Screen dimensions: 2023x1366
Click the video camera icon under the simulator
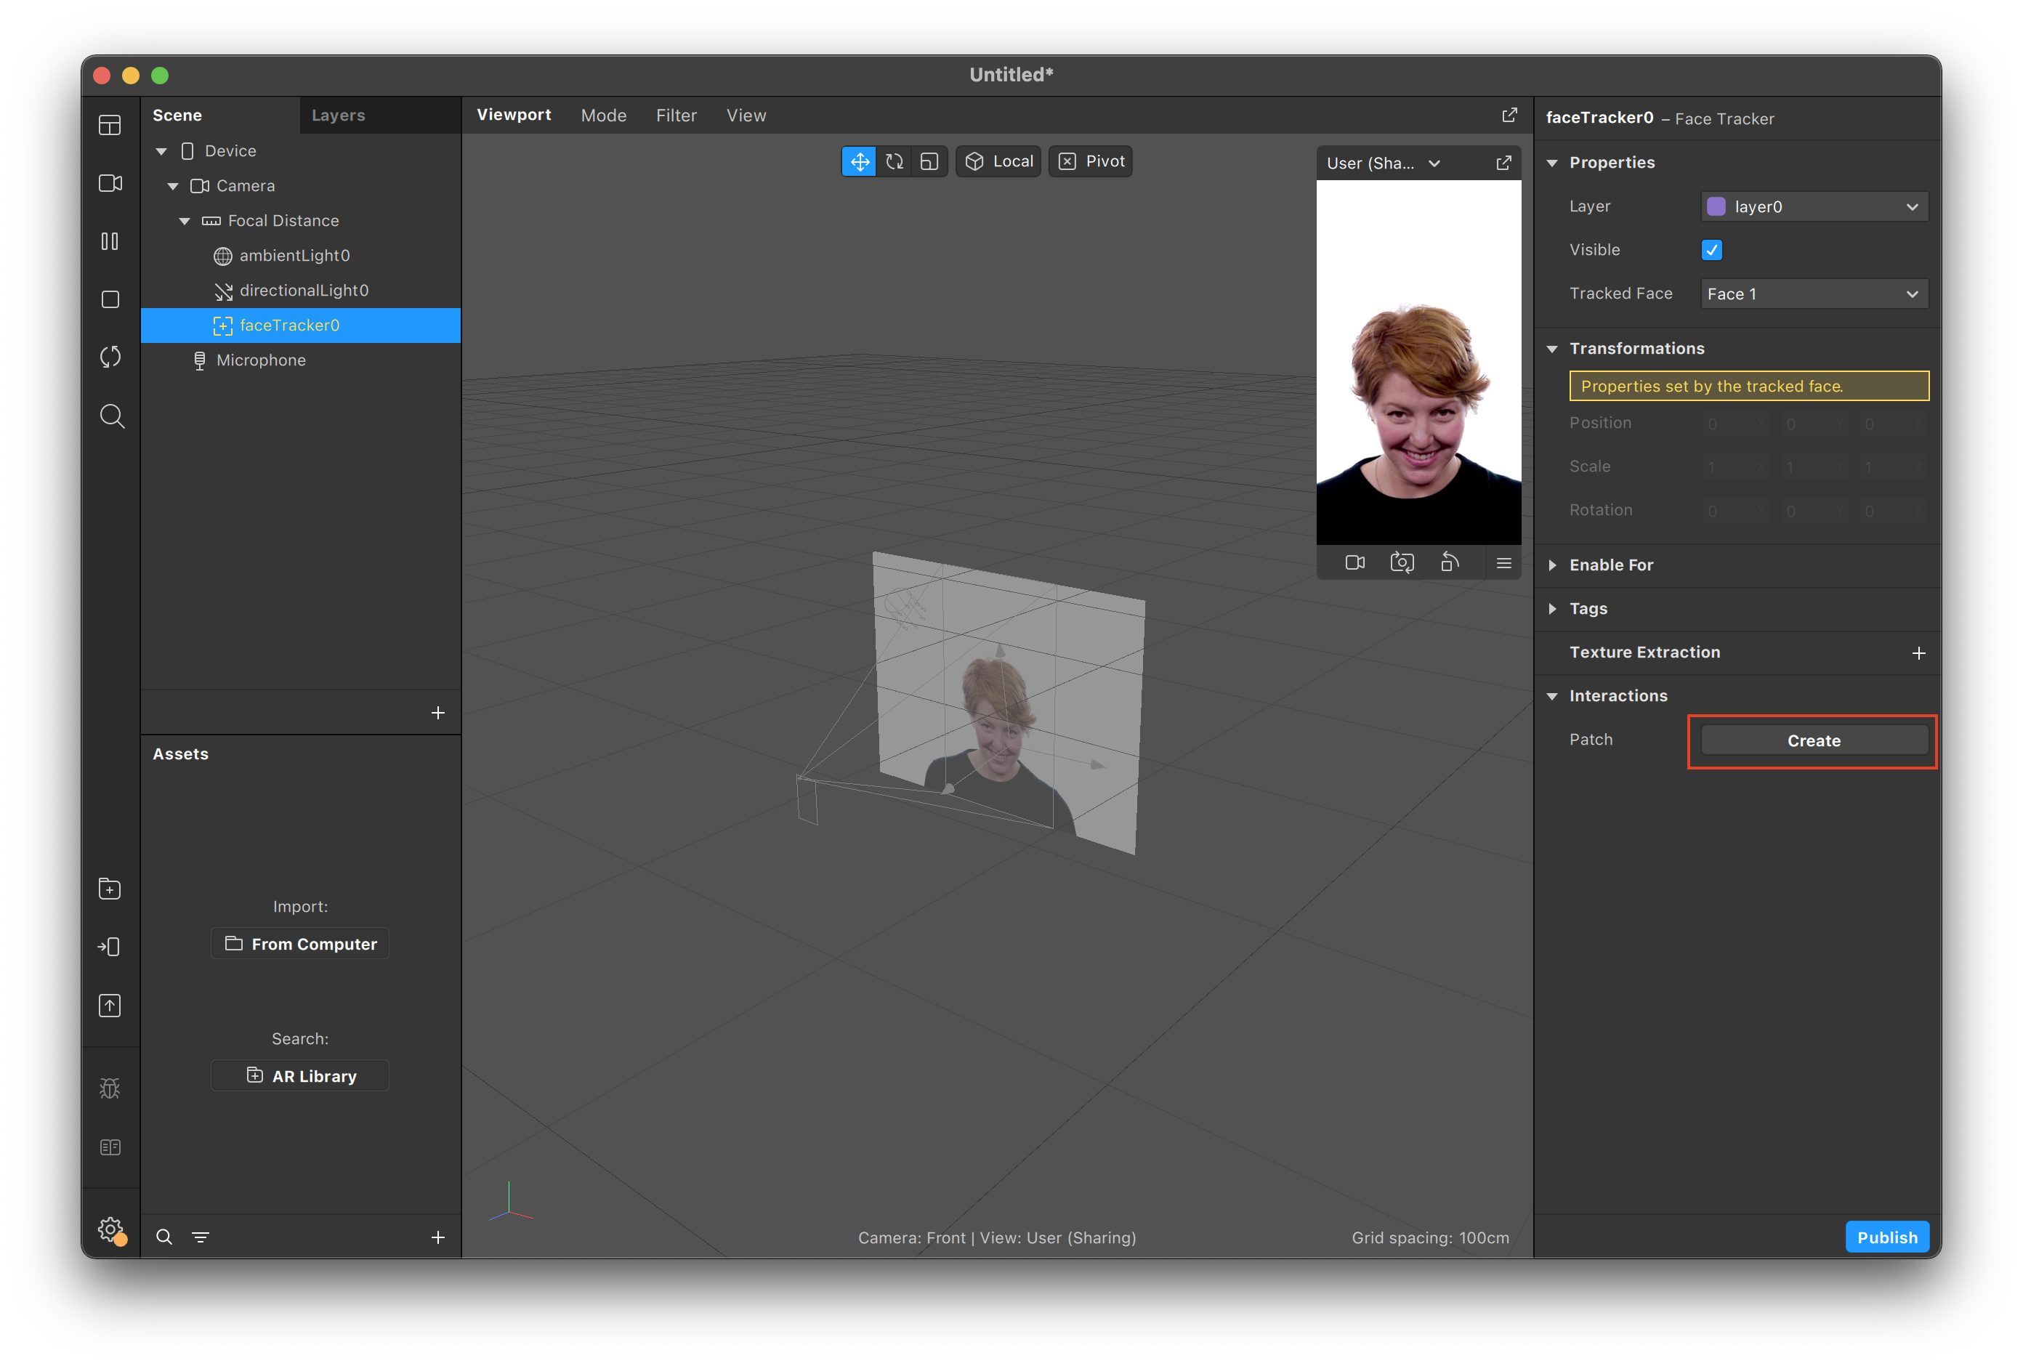click(x=1354, y=562)
